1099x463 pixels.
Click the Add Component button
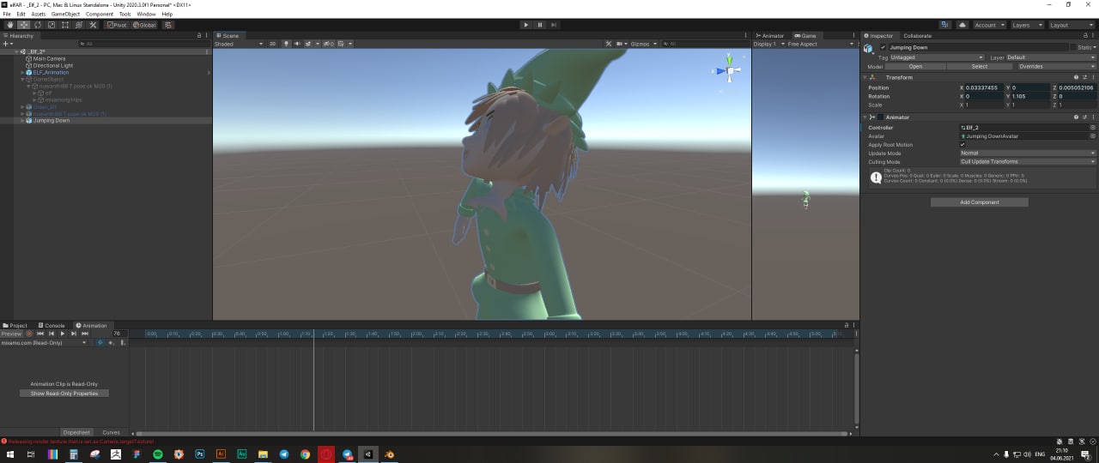click(x=979, y=202)
